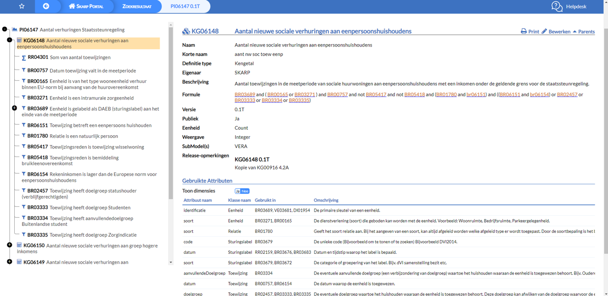The image size is (608, 296).
Task: Click the back arrow icon
Action: point(46,6)
